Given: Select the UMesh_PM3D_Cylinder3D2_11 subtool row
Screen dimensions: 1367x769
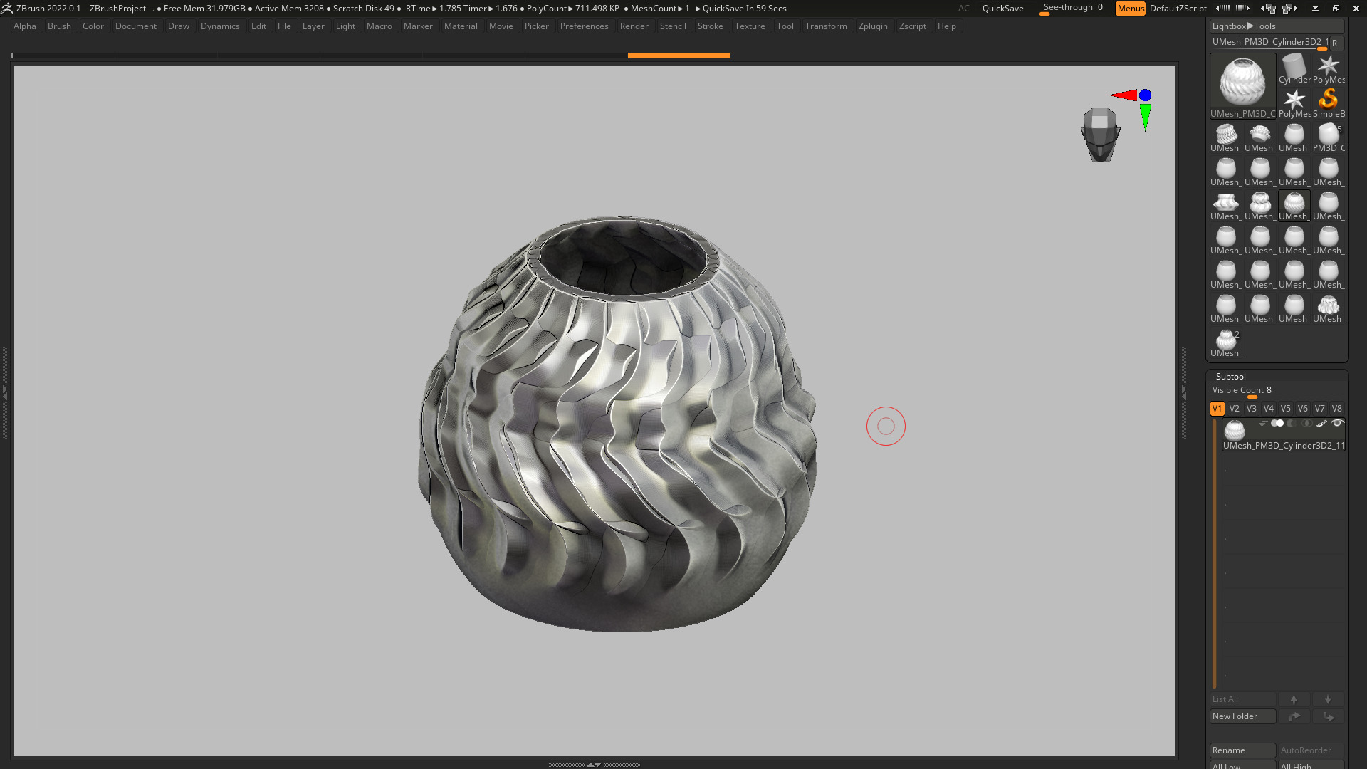Looking at the screenshot, I should (x=1283, y=434).
